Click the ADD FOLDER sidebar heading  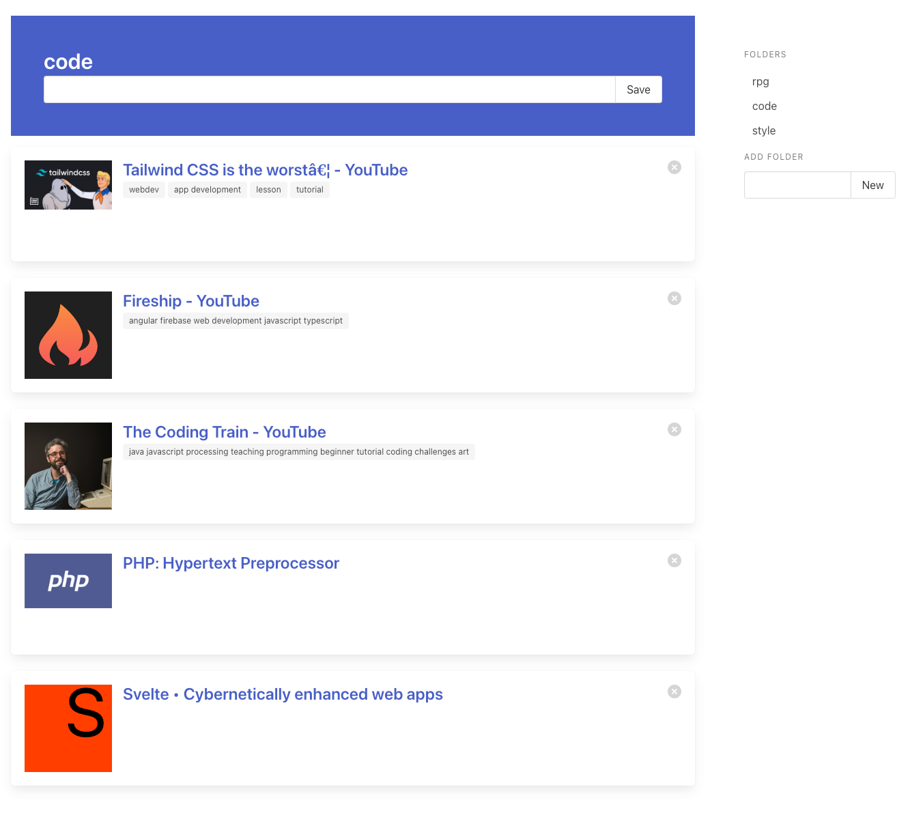coord(773,157)
